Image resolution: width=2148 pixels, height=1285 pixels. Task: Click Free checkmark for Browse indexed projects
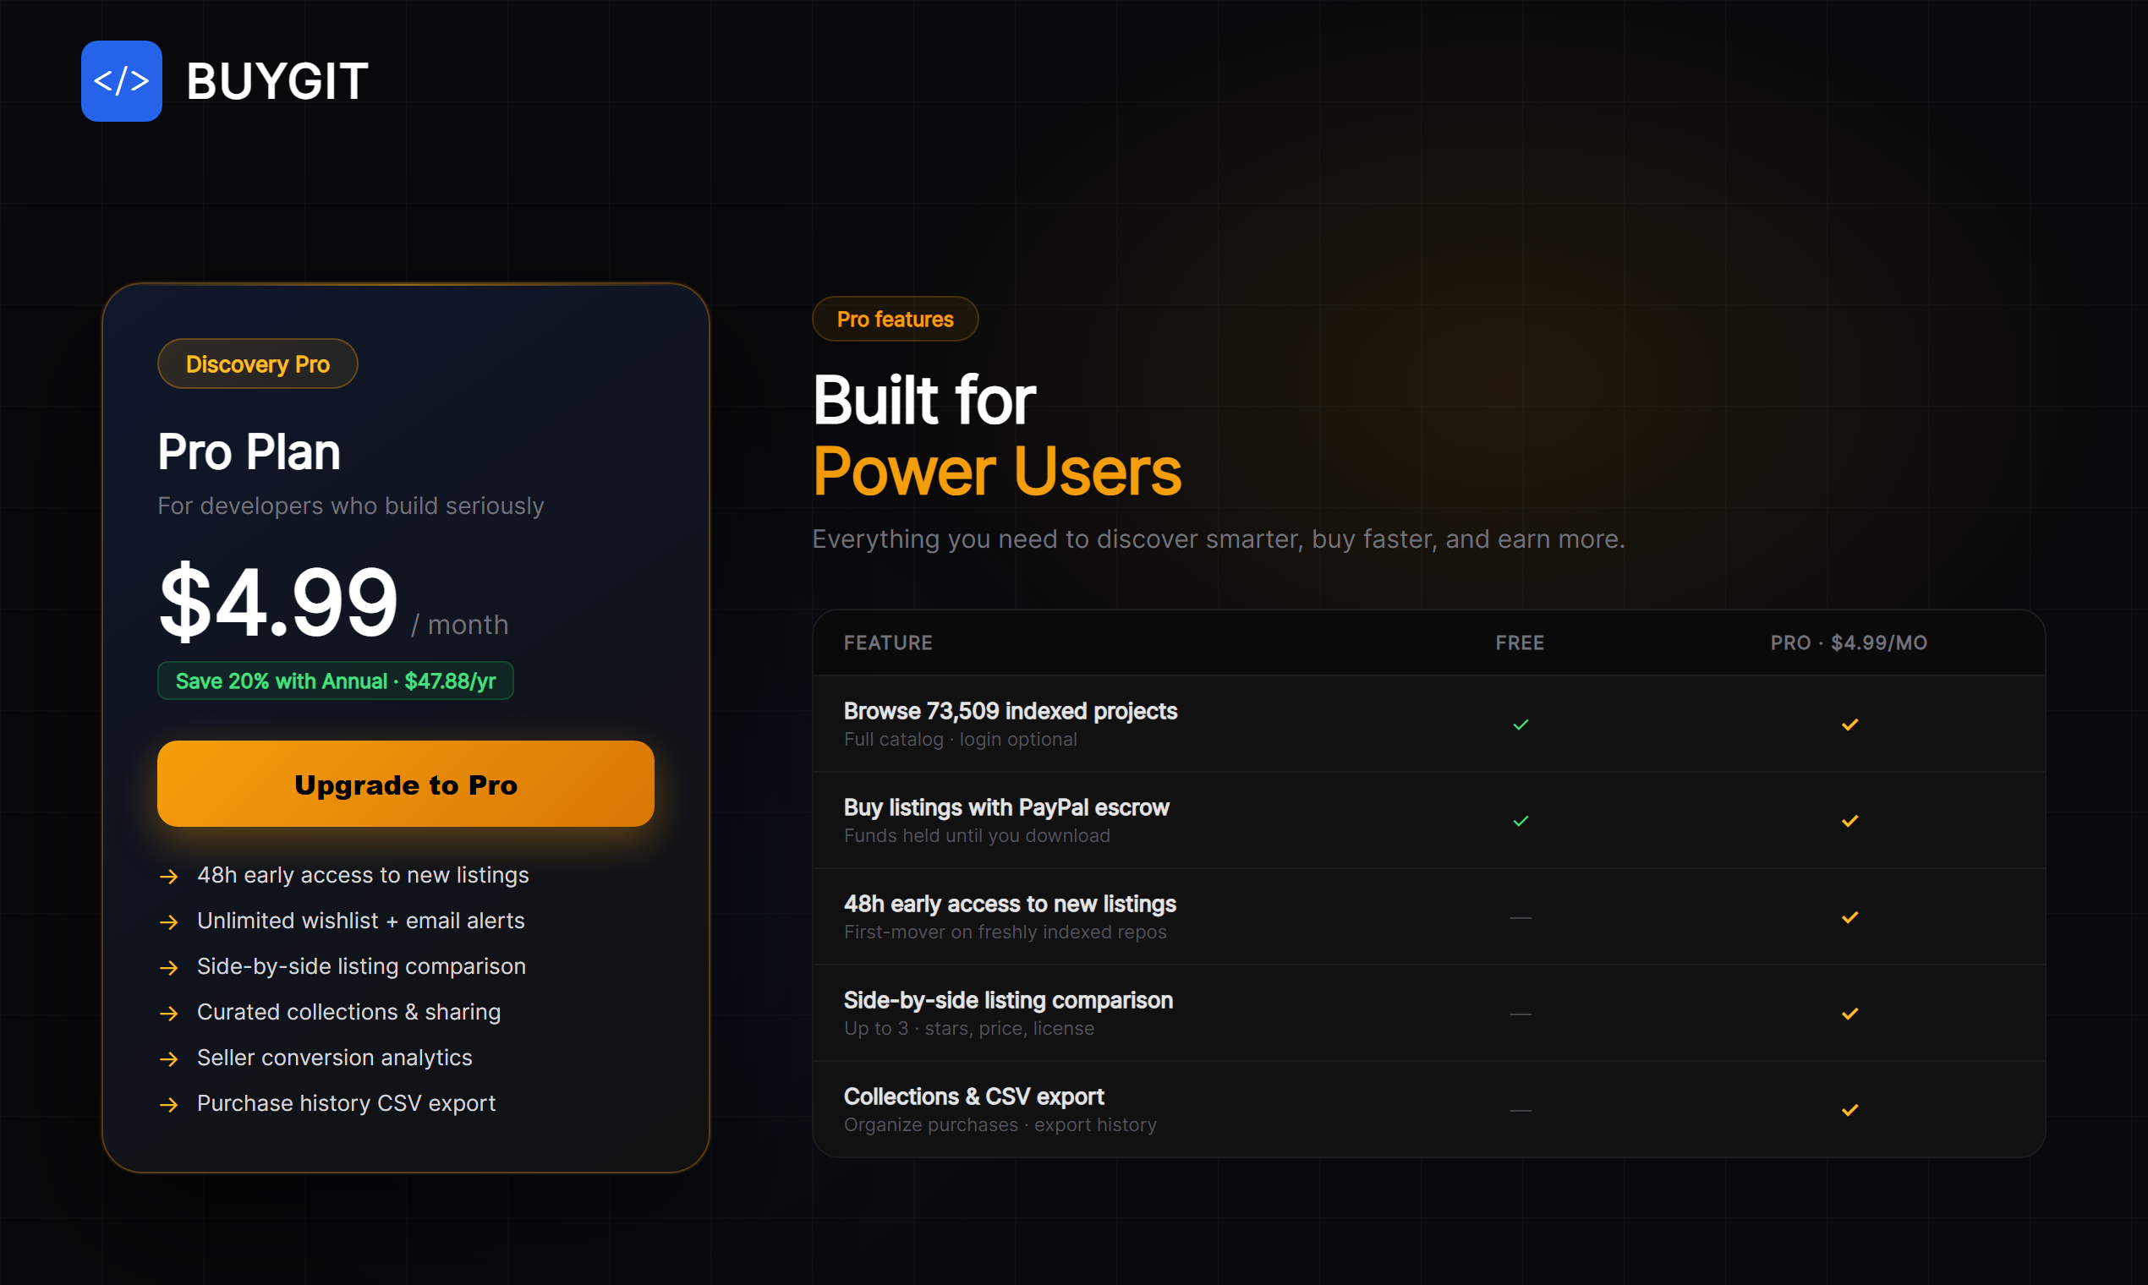click(1520, 725)
